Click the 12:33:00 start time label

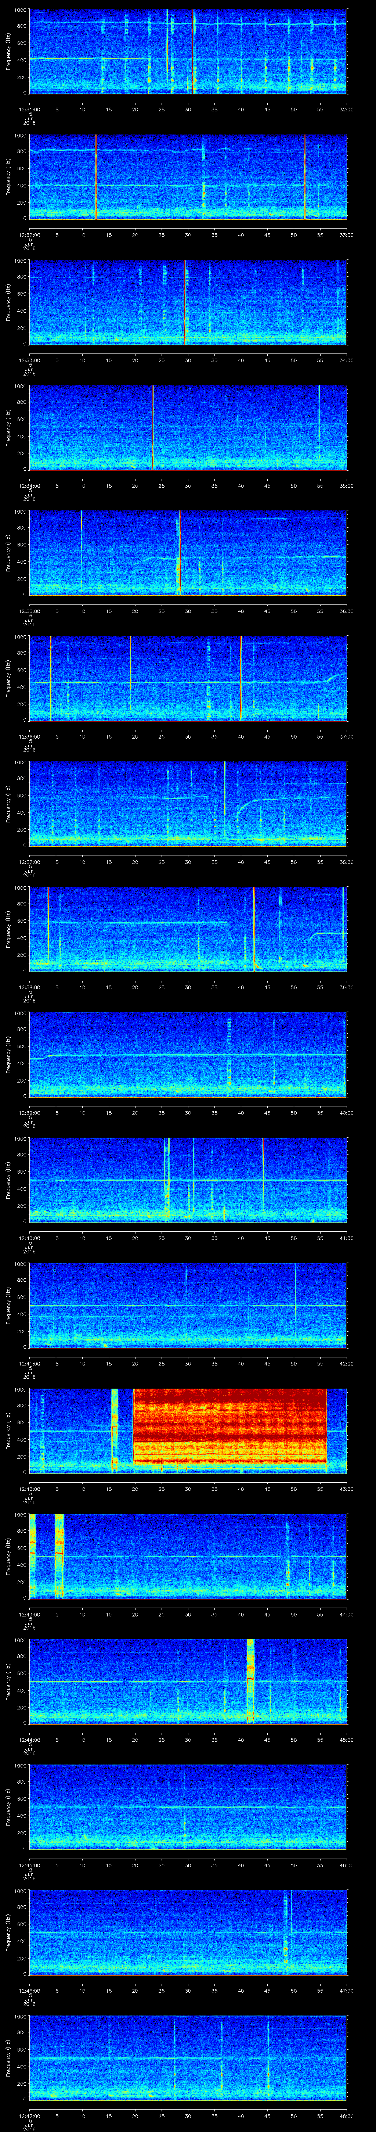tap(30, 360)
